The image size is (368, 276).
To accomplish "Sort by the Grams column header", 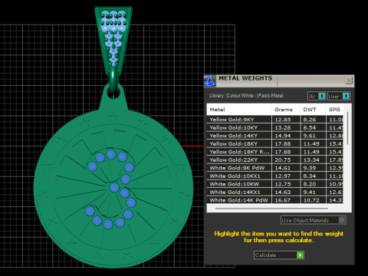I will click(285, 110).
